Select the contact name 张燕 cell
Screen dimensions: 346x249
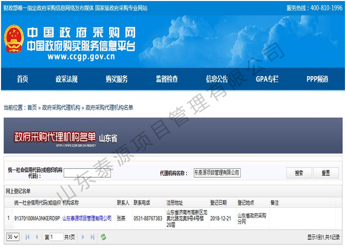point(121,219)
